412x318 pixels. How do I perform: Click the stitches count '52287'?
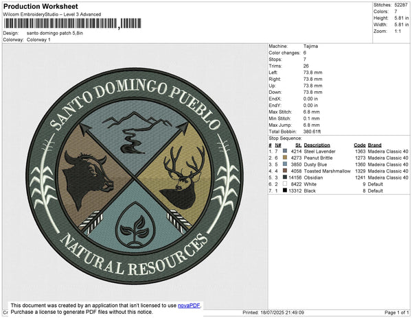tap(401, 5)
